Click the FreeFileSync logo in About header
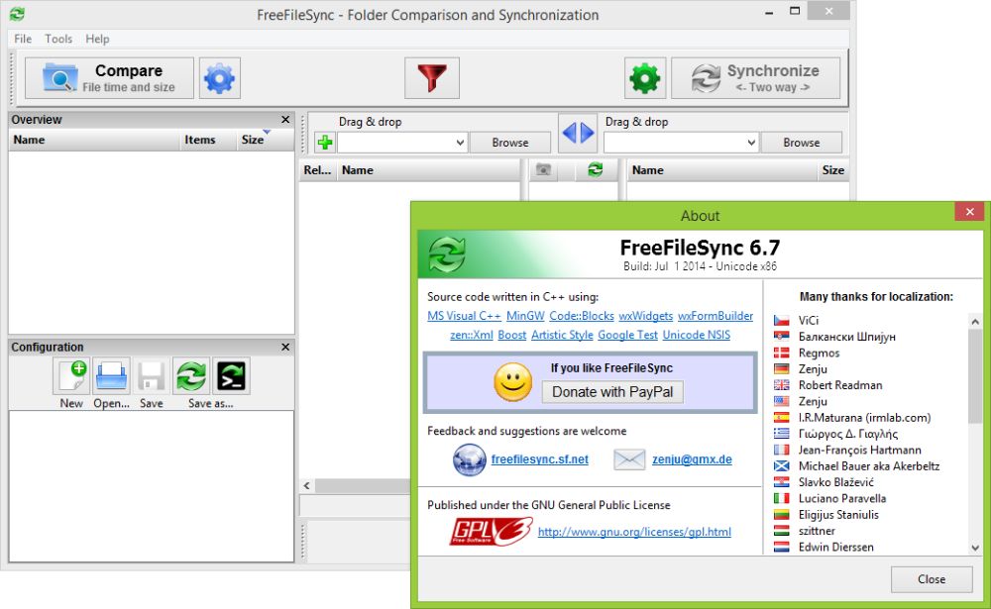991x609 pixels. tap(447, 254)
